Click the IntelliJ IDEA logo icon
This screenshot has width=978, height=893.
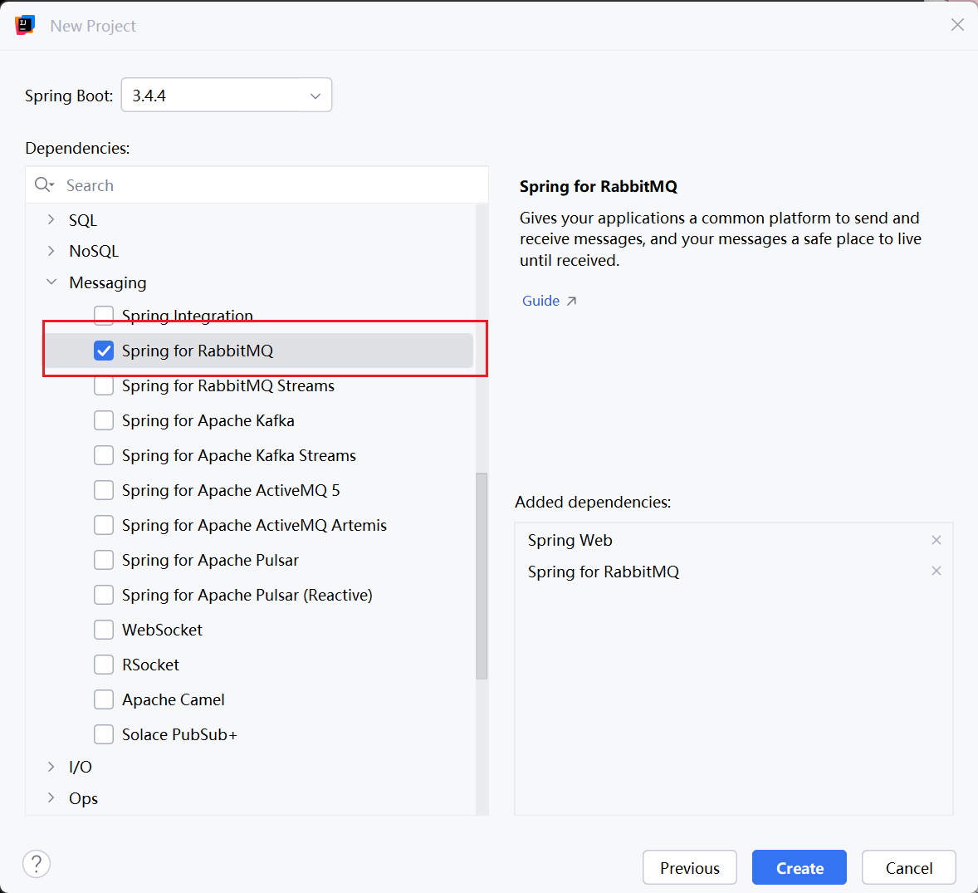pyautogui.click(x=25, y=25)
